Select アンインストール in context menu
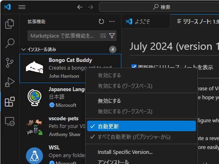 coord(142,162)
